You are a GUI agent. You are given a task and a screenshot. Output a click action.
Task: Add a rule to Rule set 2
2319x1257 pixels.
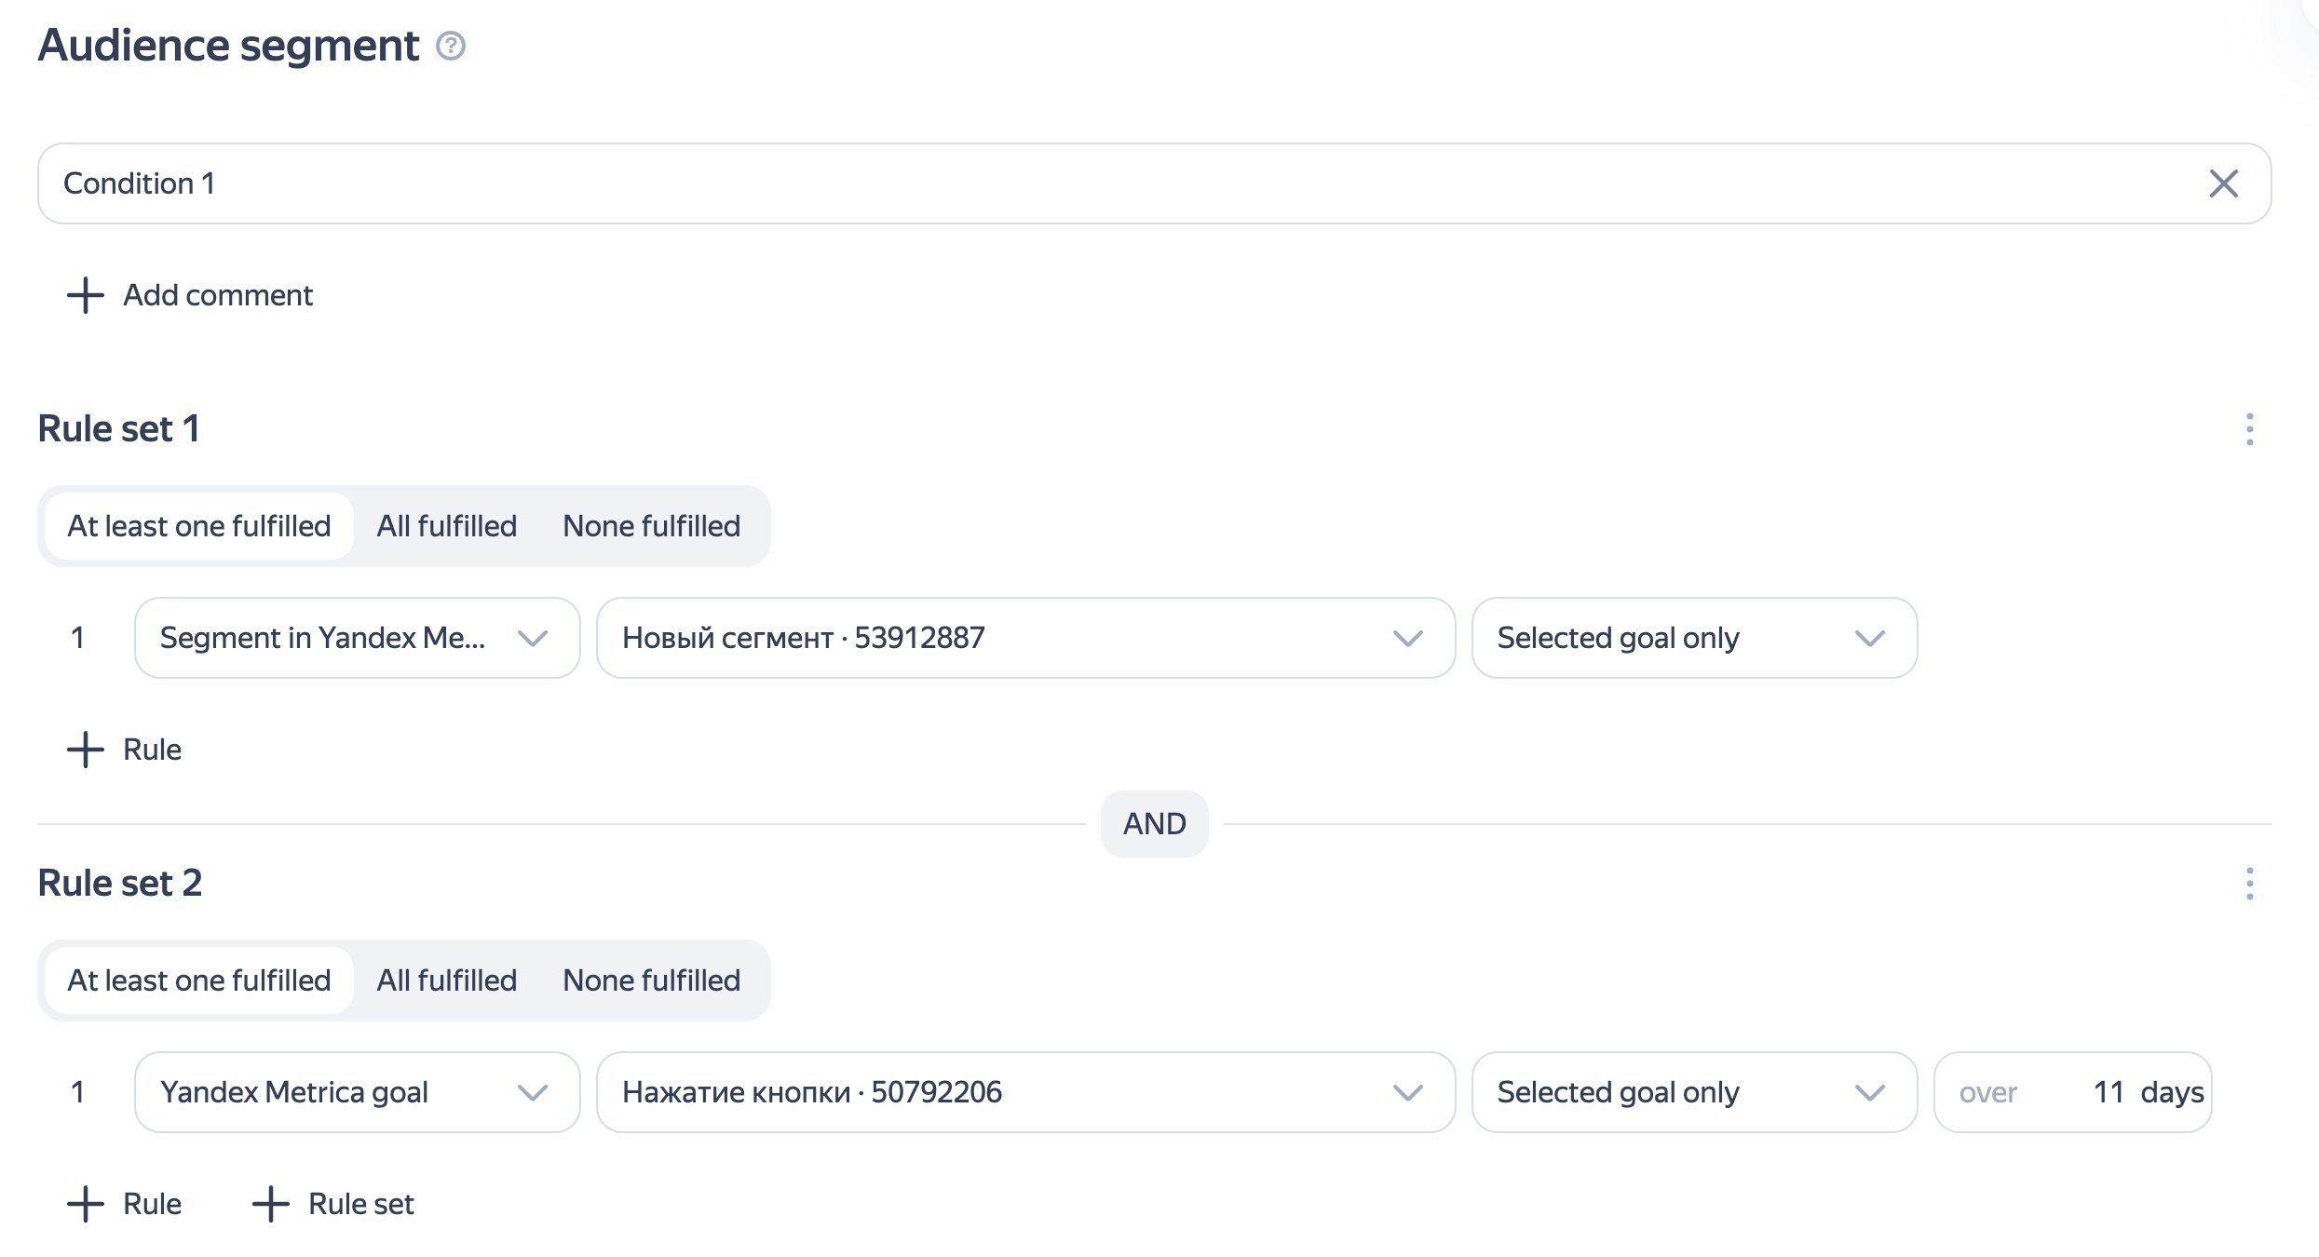[x=125, y=1204]
